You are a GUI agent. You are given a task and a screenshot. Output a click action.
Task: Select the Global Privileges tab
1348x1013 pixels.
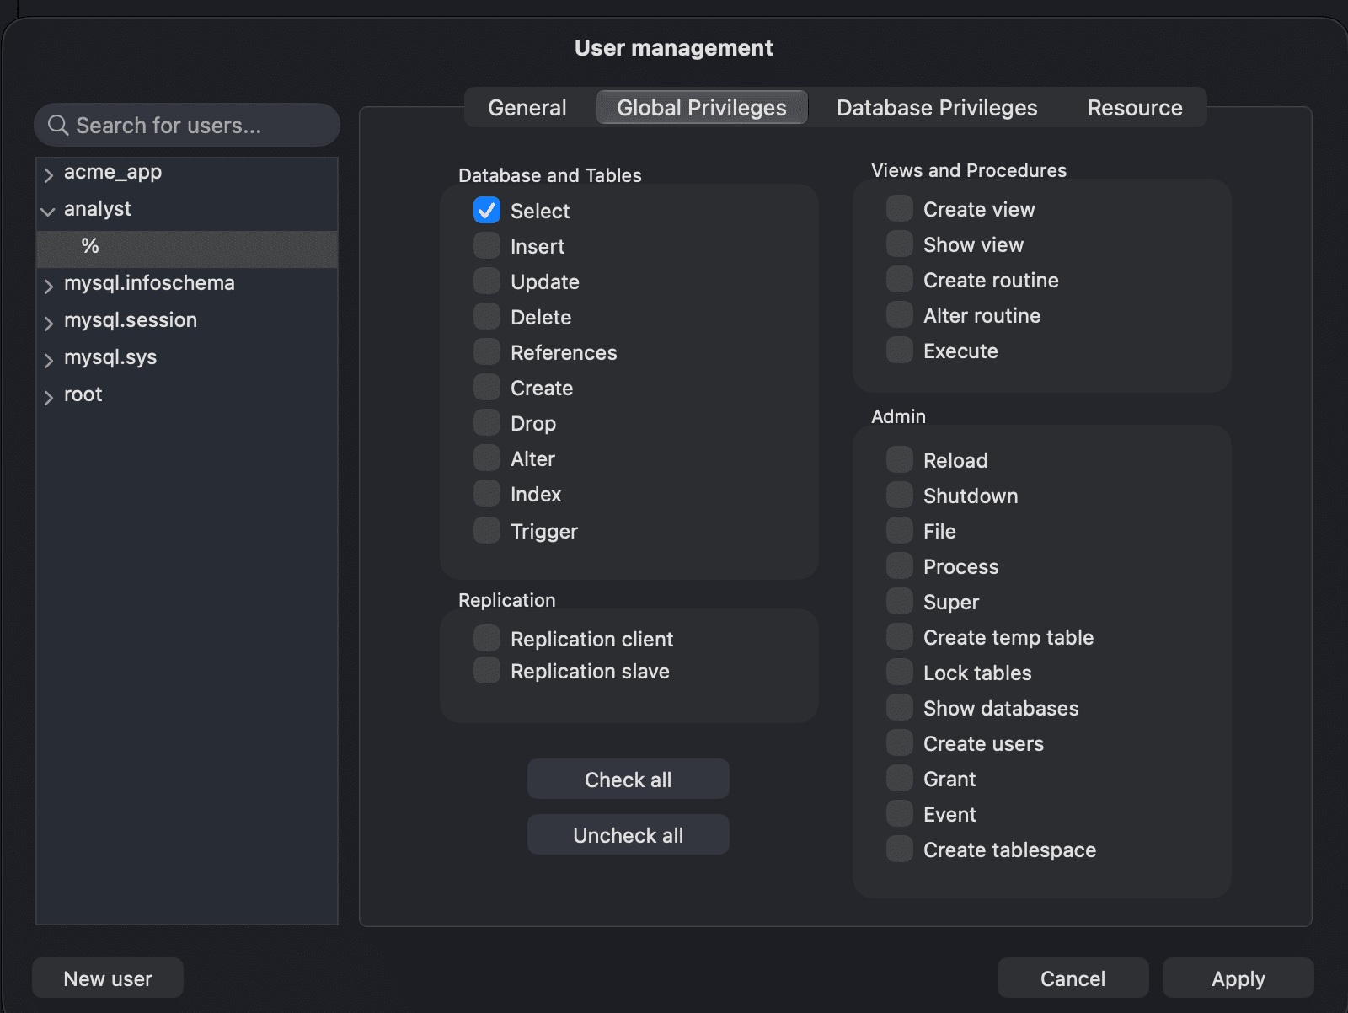click(x=702, y=108)
